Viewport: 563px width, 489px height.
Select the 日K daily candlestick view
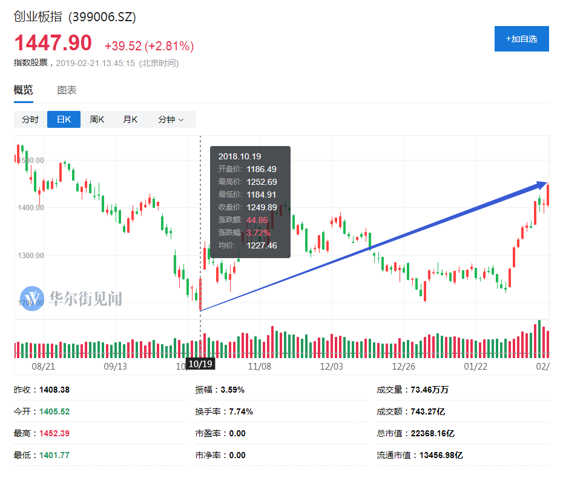coord(64,119)
